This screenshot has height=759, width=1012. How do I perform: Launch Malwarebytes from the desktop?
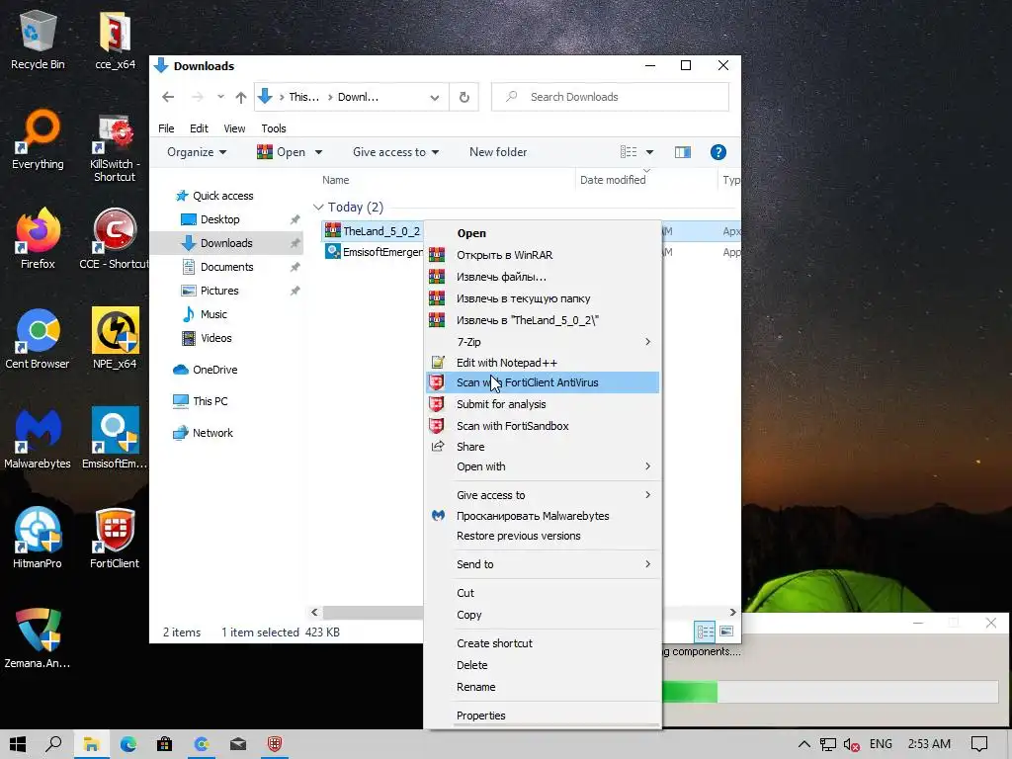[38, 439]
